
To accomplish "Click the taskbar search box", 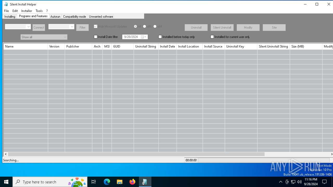I will [50, 182].
